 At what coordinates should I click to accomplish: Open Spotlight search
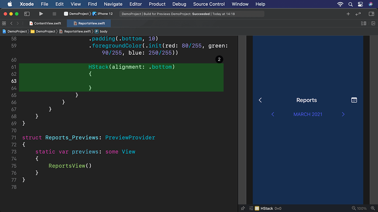click(351, 4)
